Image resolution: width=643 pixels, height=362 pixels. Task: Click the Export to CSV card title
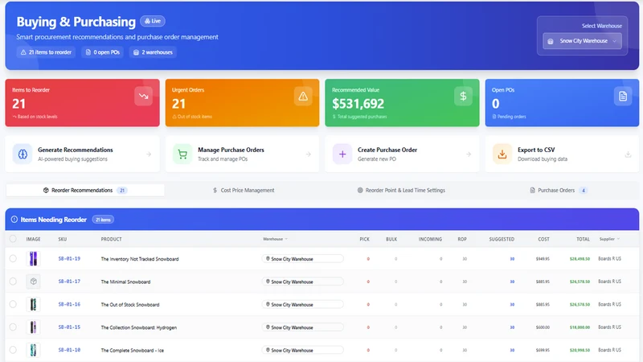tap(536, 150)
